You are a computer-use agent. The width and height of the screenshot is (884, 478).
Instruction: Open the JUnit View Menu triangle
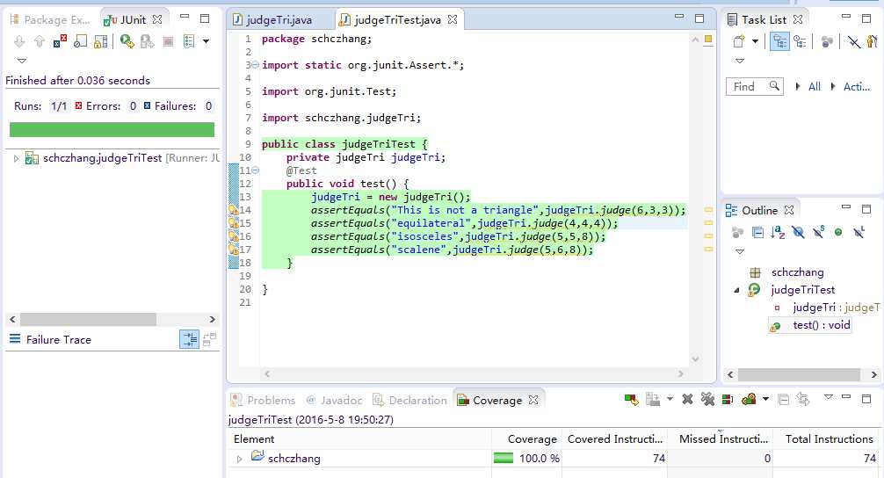21,61
